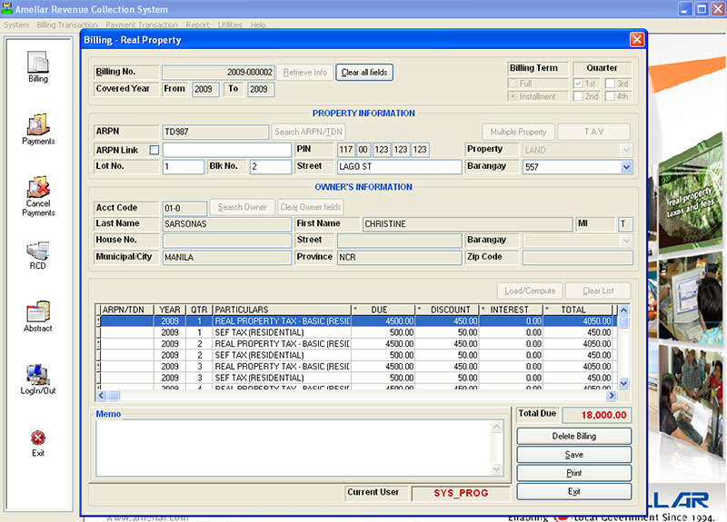
Task: Enable the 4th quarter checkbox
Action: click(610, 96)
